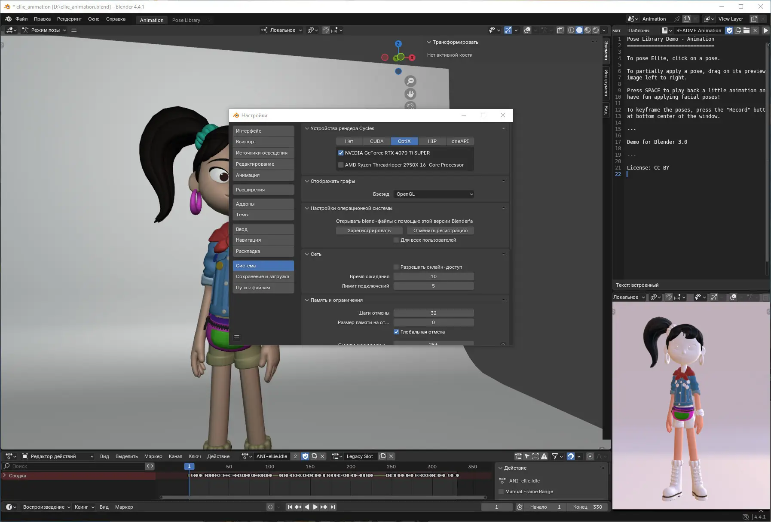The width and height of the screenshot is (771, 522).
Task: Collapse 'Настройки операционной системы' panel
Action: pos(307,208)
